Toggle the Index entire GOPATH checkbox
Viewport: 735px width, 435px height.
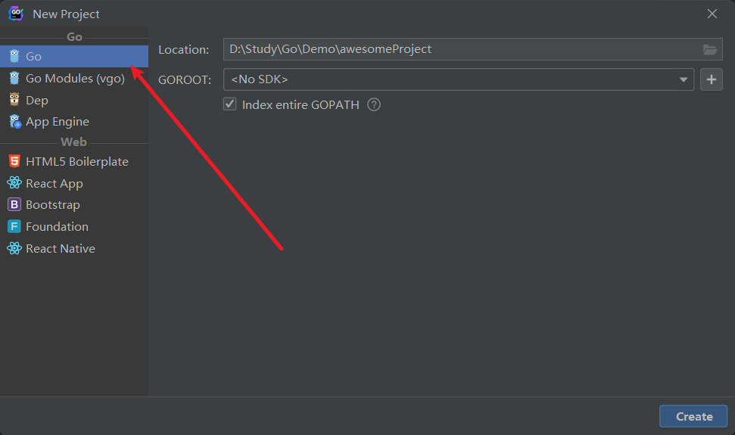click(229, 104)
